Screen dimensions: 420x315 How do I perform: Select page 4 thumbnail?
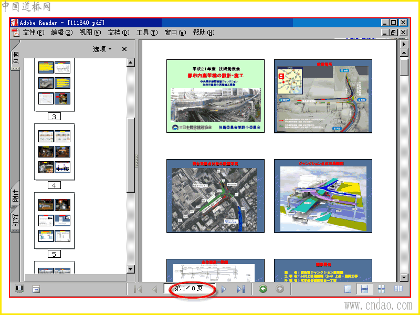click(55, 152)
